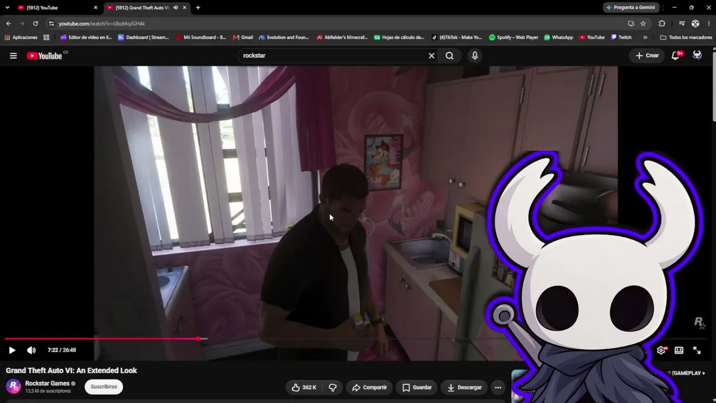716x403 pixels.
Task: Open the Gmail bookmark
Action: point(243,38)
